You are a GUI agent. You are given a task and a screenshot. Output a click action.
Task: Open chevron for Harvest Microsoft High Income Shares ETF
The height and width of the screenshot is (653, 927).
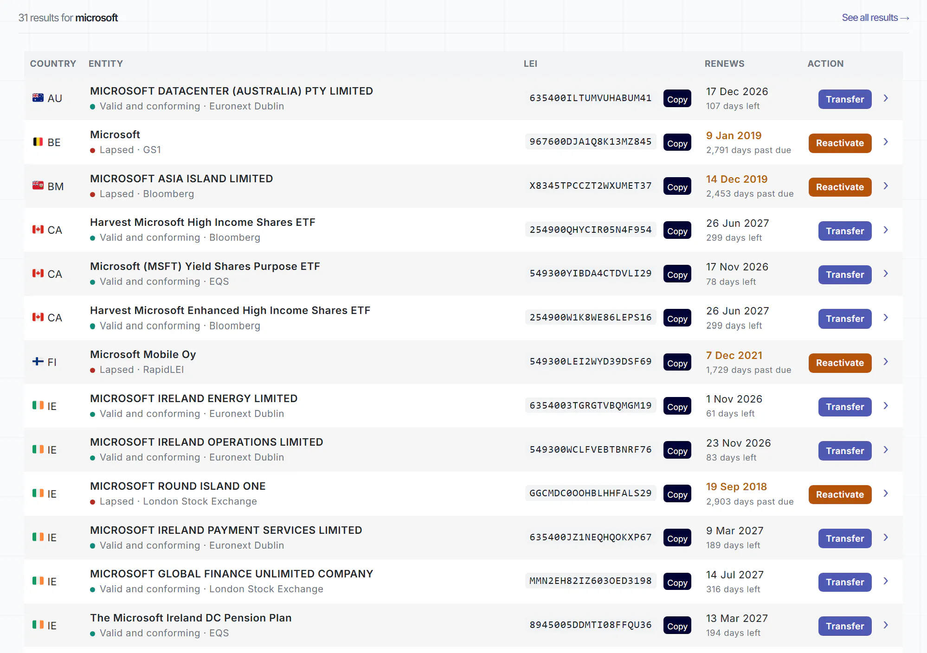point(886,230)
